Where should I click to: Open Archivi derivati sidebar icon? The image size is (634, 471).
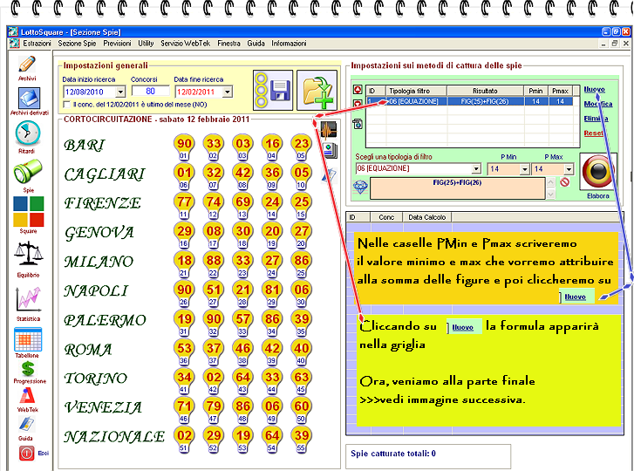(29, 99)
